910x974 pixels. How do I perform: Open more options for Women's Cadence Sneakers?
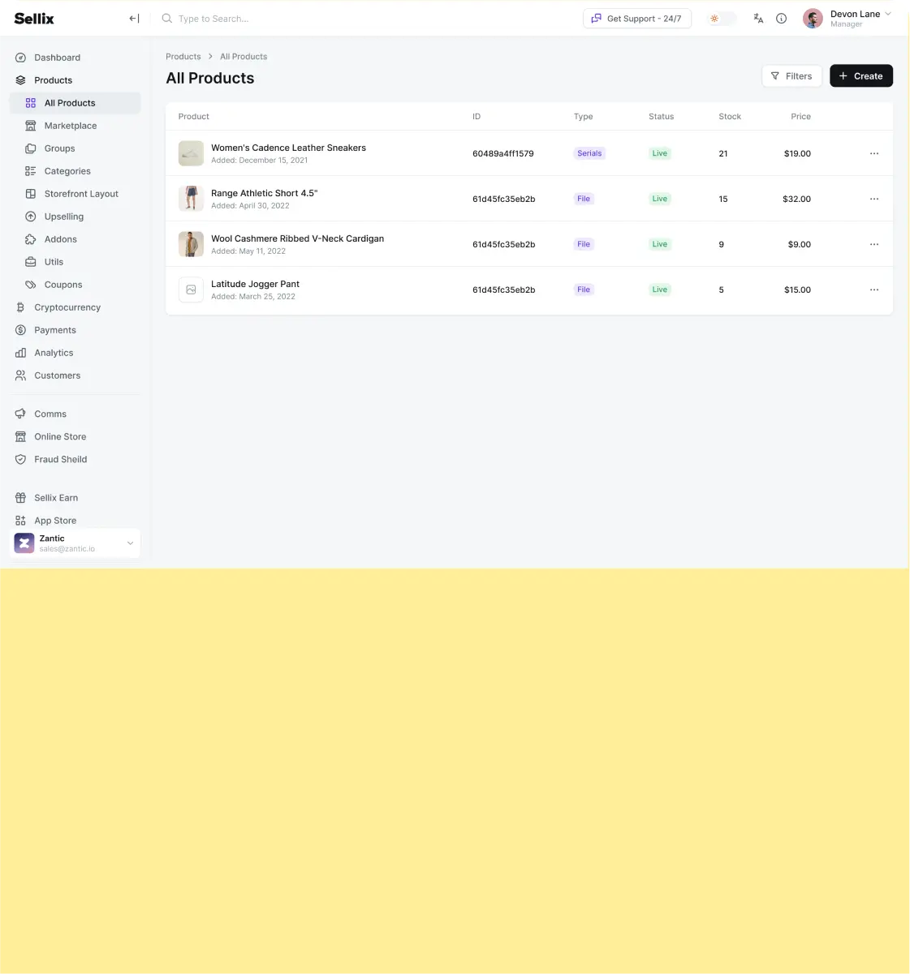(x=873, y=153)
